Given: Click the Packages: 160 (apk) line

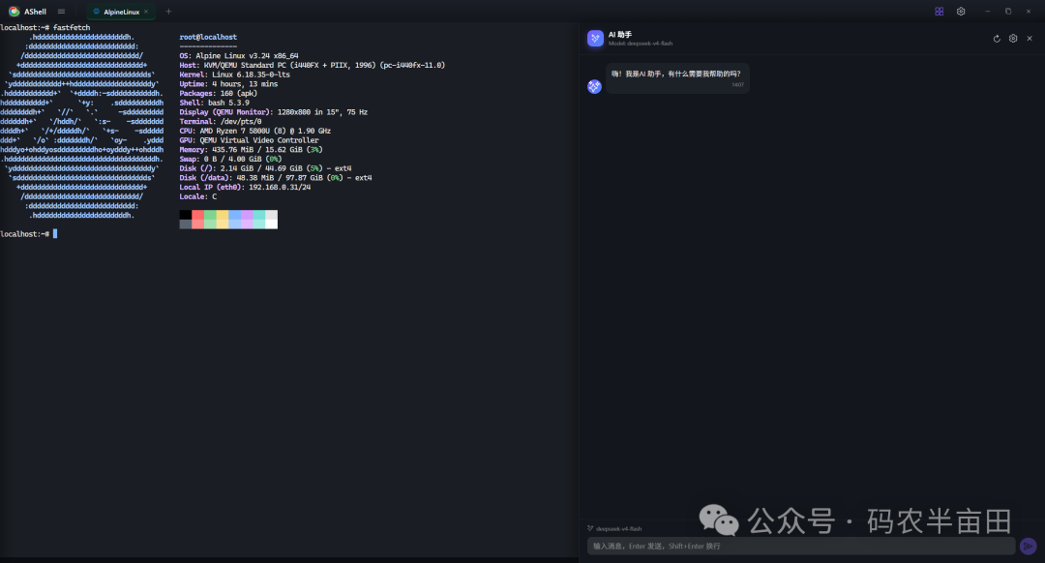Looking at the screenshot, I should tap(218, 93).
